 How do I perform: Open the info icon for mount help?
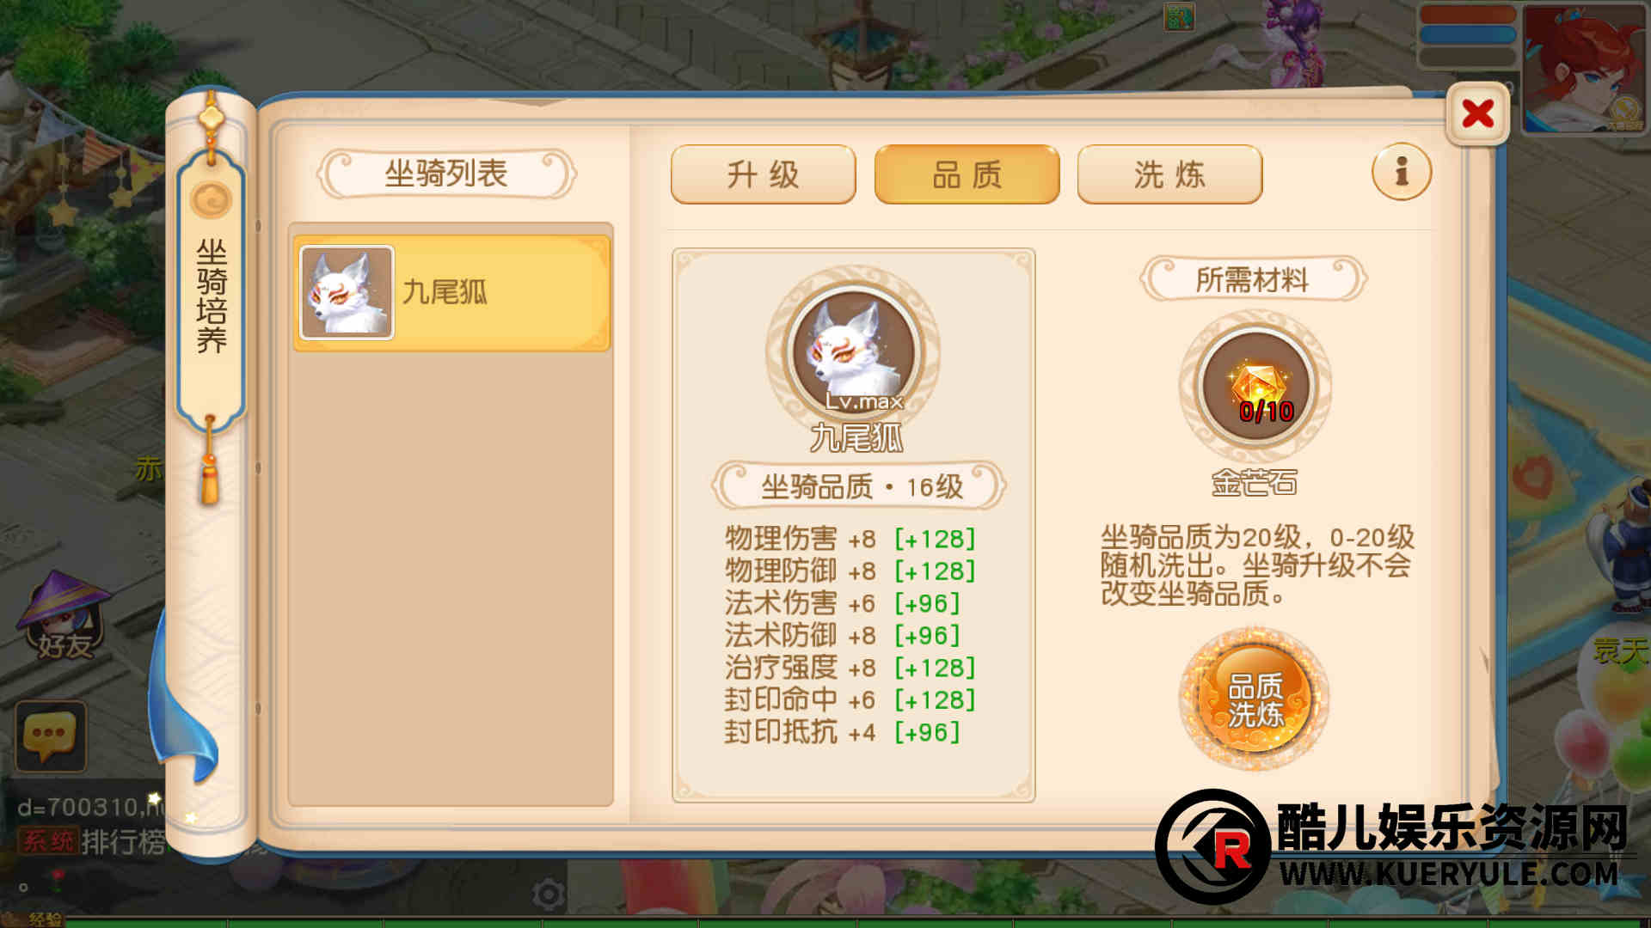pos(1401,172)
